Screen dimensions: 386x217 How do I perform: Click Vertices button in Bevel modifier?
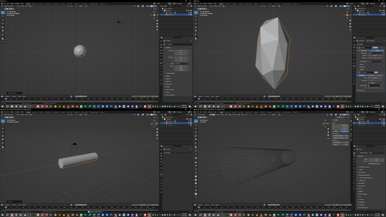point(364,51)
